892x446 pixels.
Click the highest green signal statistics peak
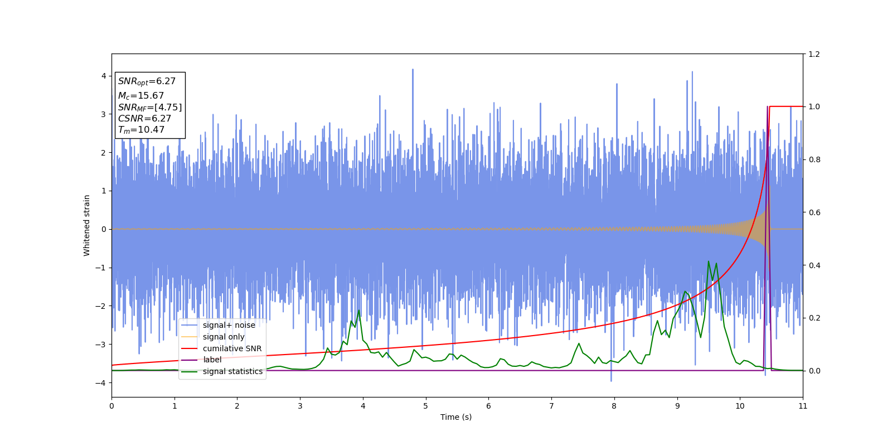tap(709, 261)
